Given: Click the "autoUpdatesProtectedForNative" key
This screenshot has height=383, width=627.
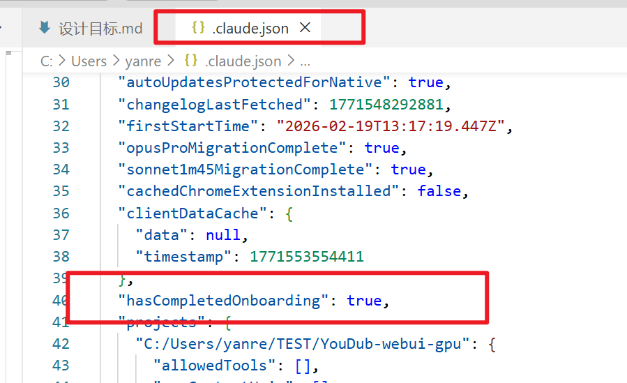Looking at the screenshot, I should 254,82.
